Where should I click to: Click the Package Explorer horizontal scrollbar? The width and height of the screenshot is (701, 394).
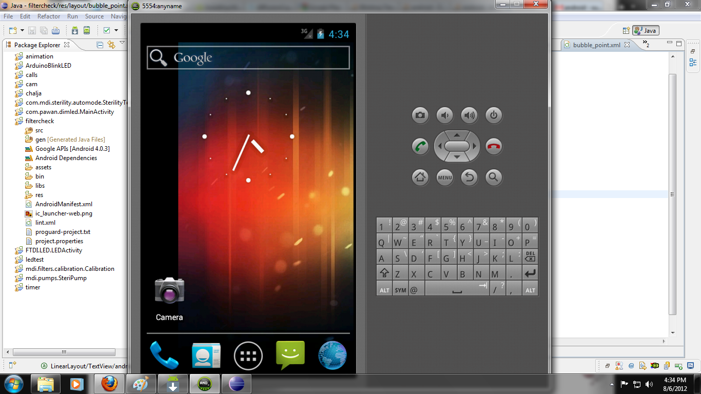tap(64, 352)
